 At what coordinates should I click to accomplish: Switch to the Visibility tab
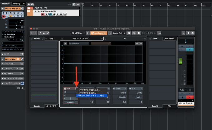[x=17, y=4]
